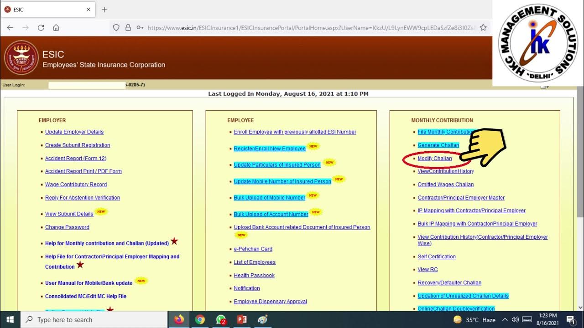
Task: Open Omitted Wages Challan link
Action: pos(446,184)
